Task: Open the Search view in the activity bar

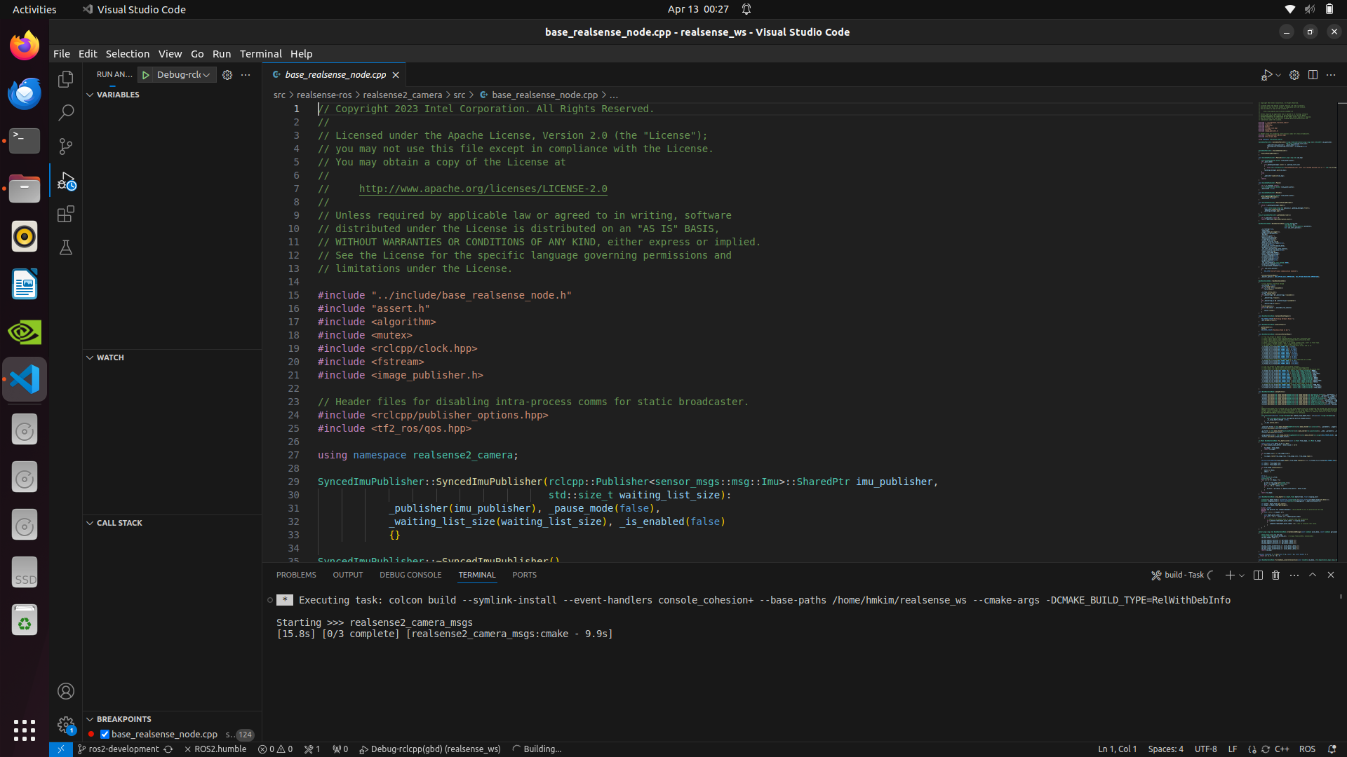Action: coord(66,113)
